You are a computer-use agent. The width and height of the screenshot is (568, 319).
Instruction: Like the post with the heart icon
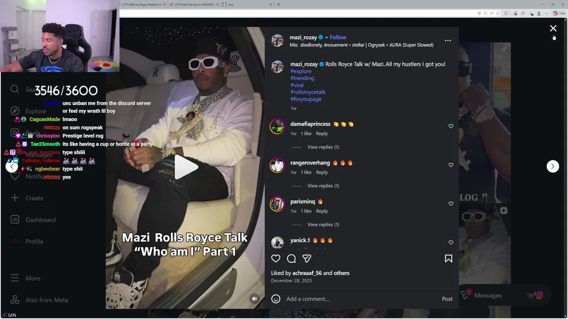(x=276, y=258)
